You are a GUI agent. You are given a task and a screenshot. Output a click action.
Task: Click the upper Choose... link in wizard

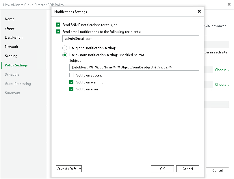(x=222, y=70)
